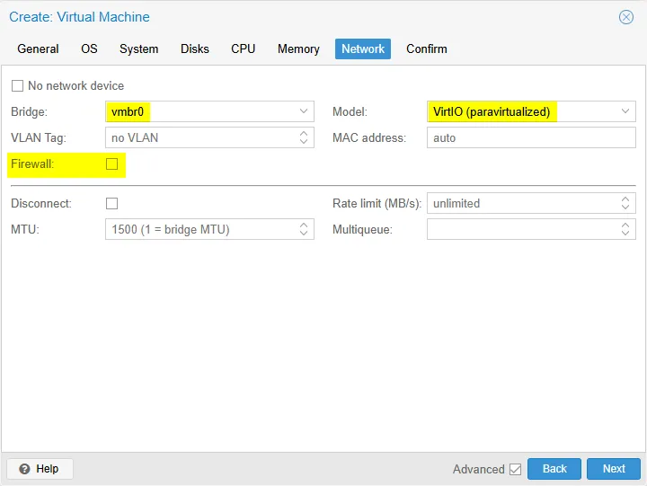Jump to the Confirm tab
The width and height of the screenshot is (647, 486).
point(426,49)
